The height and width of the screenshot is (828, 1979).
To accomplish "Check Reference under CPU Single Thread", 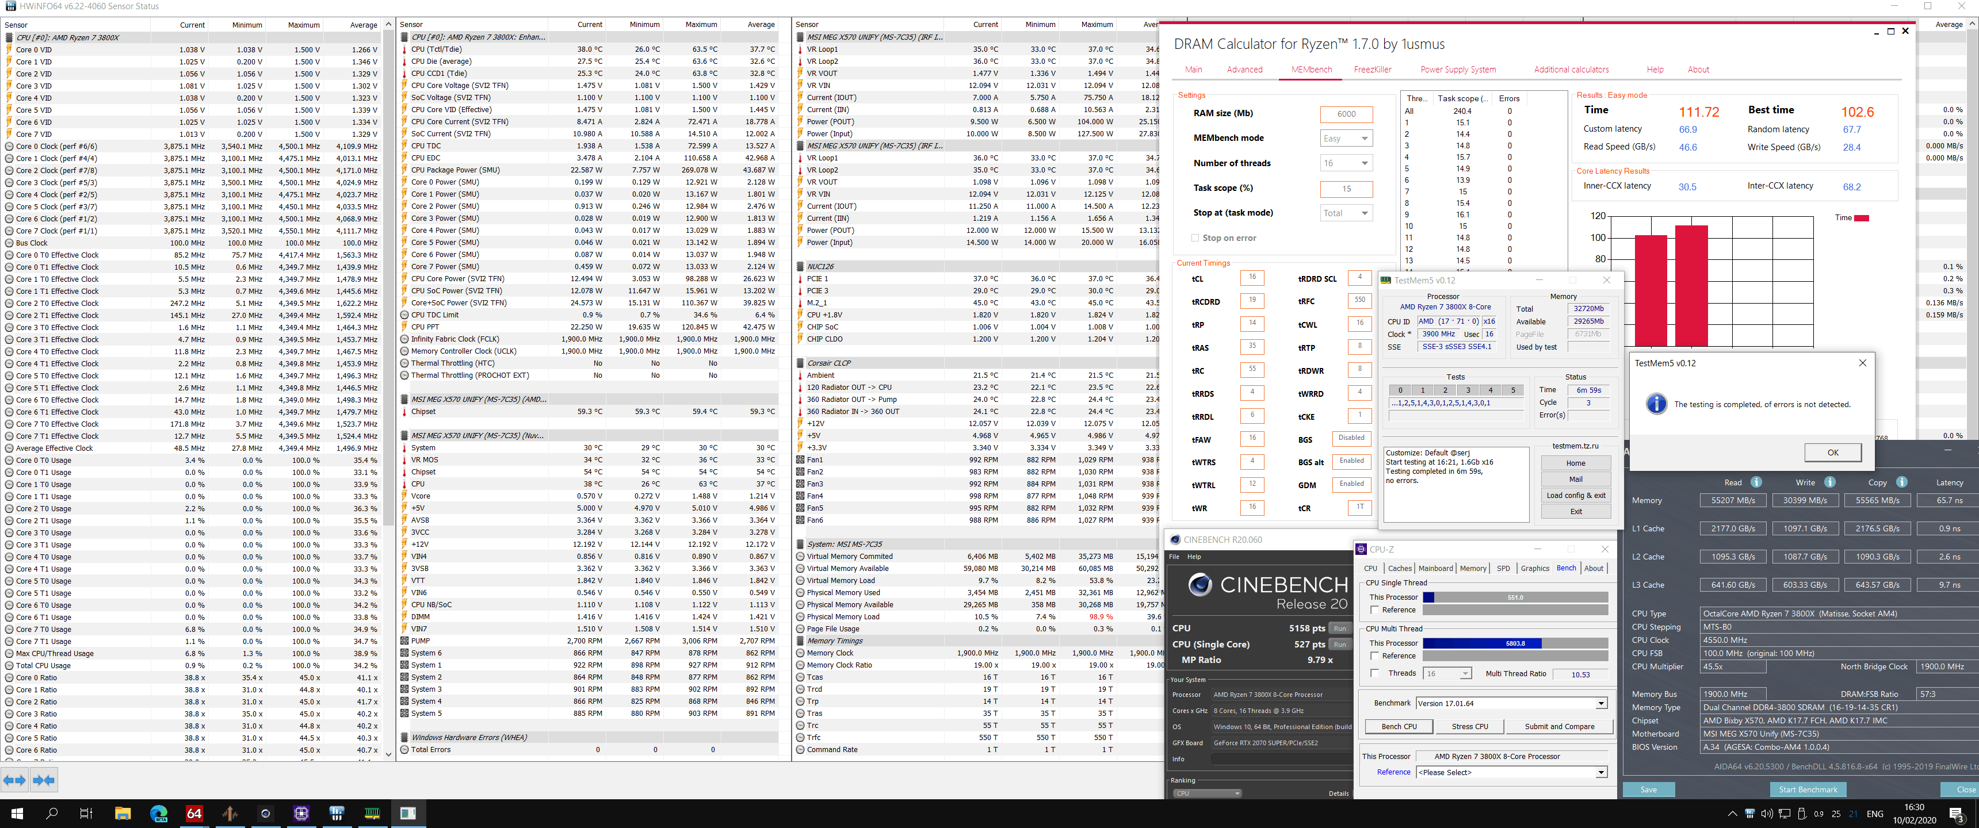I will pyautogui.click(x=1374, y=610).
